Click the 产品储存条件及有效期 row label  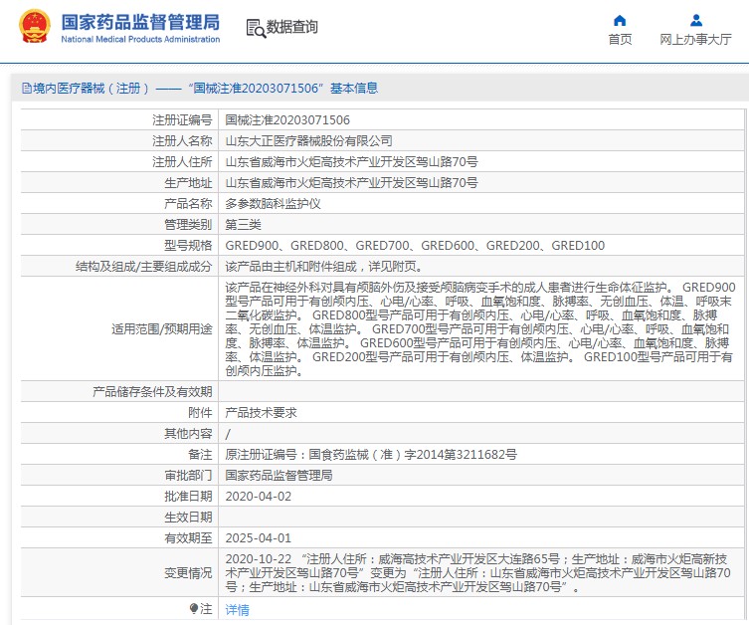152,392
